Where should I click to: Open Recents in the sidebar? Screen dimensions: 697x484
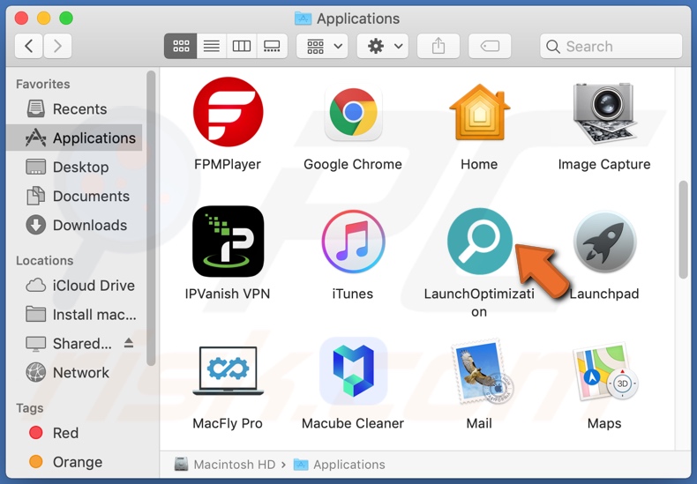tap(75, 108)
